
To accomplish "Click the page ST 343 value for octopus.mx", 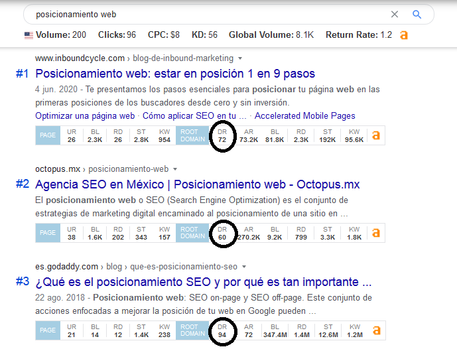I will click(141, 238).
